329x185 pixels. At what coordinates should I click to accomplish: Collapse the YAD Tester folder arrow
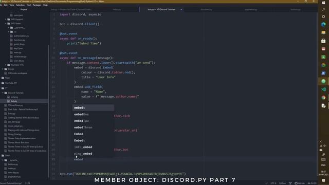6,24
